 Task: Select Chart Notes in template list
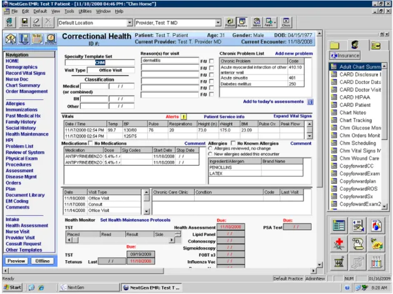tap(353, 113)
